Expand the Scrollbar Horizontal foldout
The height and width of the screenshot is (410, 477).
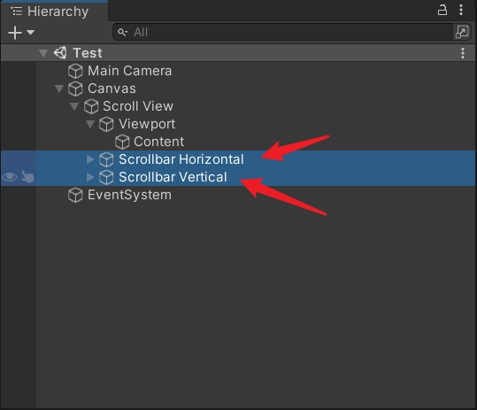click(x=90, y=159)
